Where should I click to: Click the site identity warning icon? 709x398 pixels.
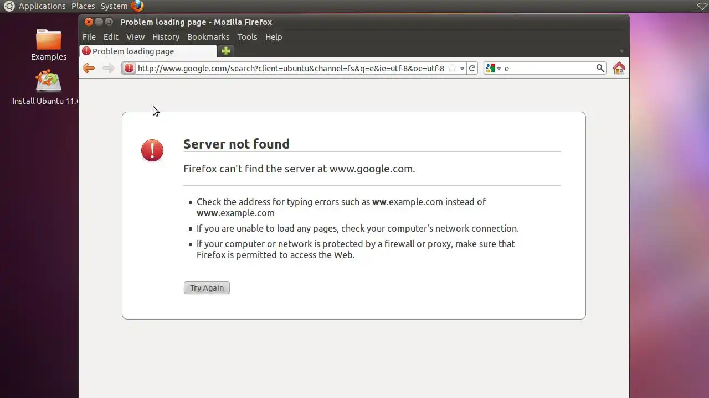(x=129, y=68)
